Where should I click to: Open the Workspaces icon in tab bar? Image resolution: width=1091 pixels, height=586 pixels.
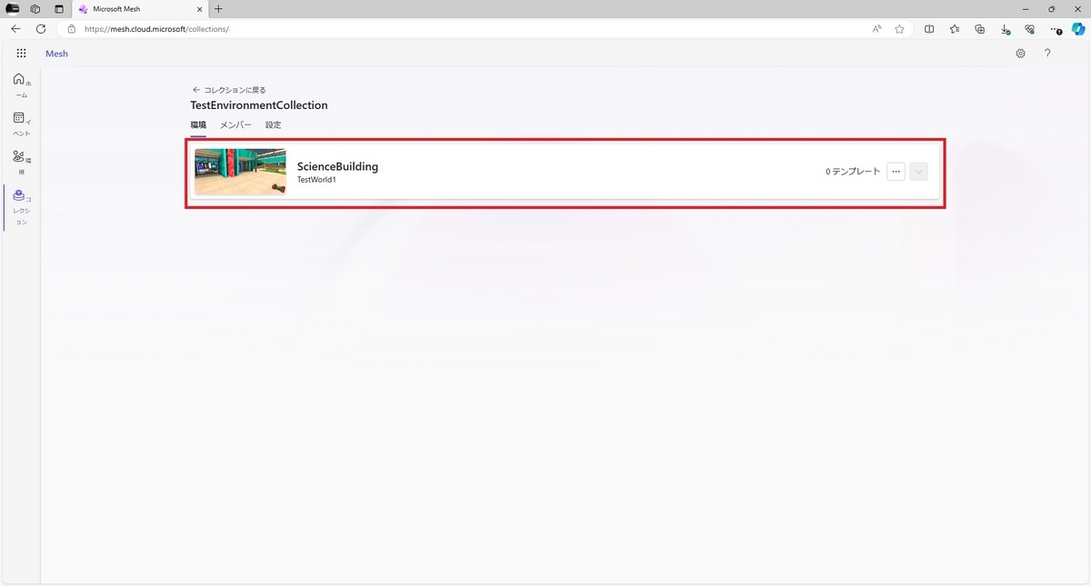pyautogui.click(x=35, y=8)
